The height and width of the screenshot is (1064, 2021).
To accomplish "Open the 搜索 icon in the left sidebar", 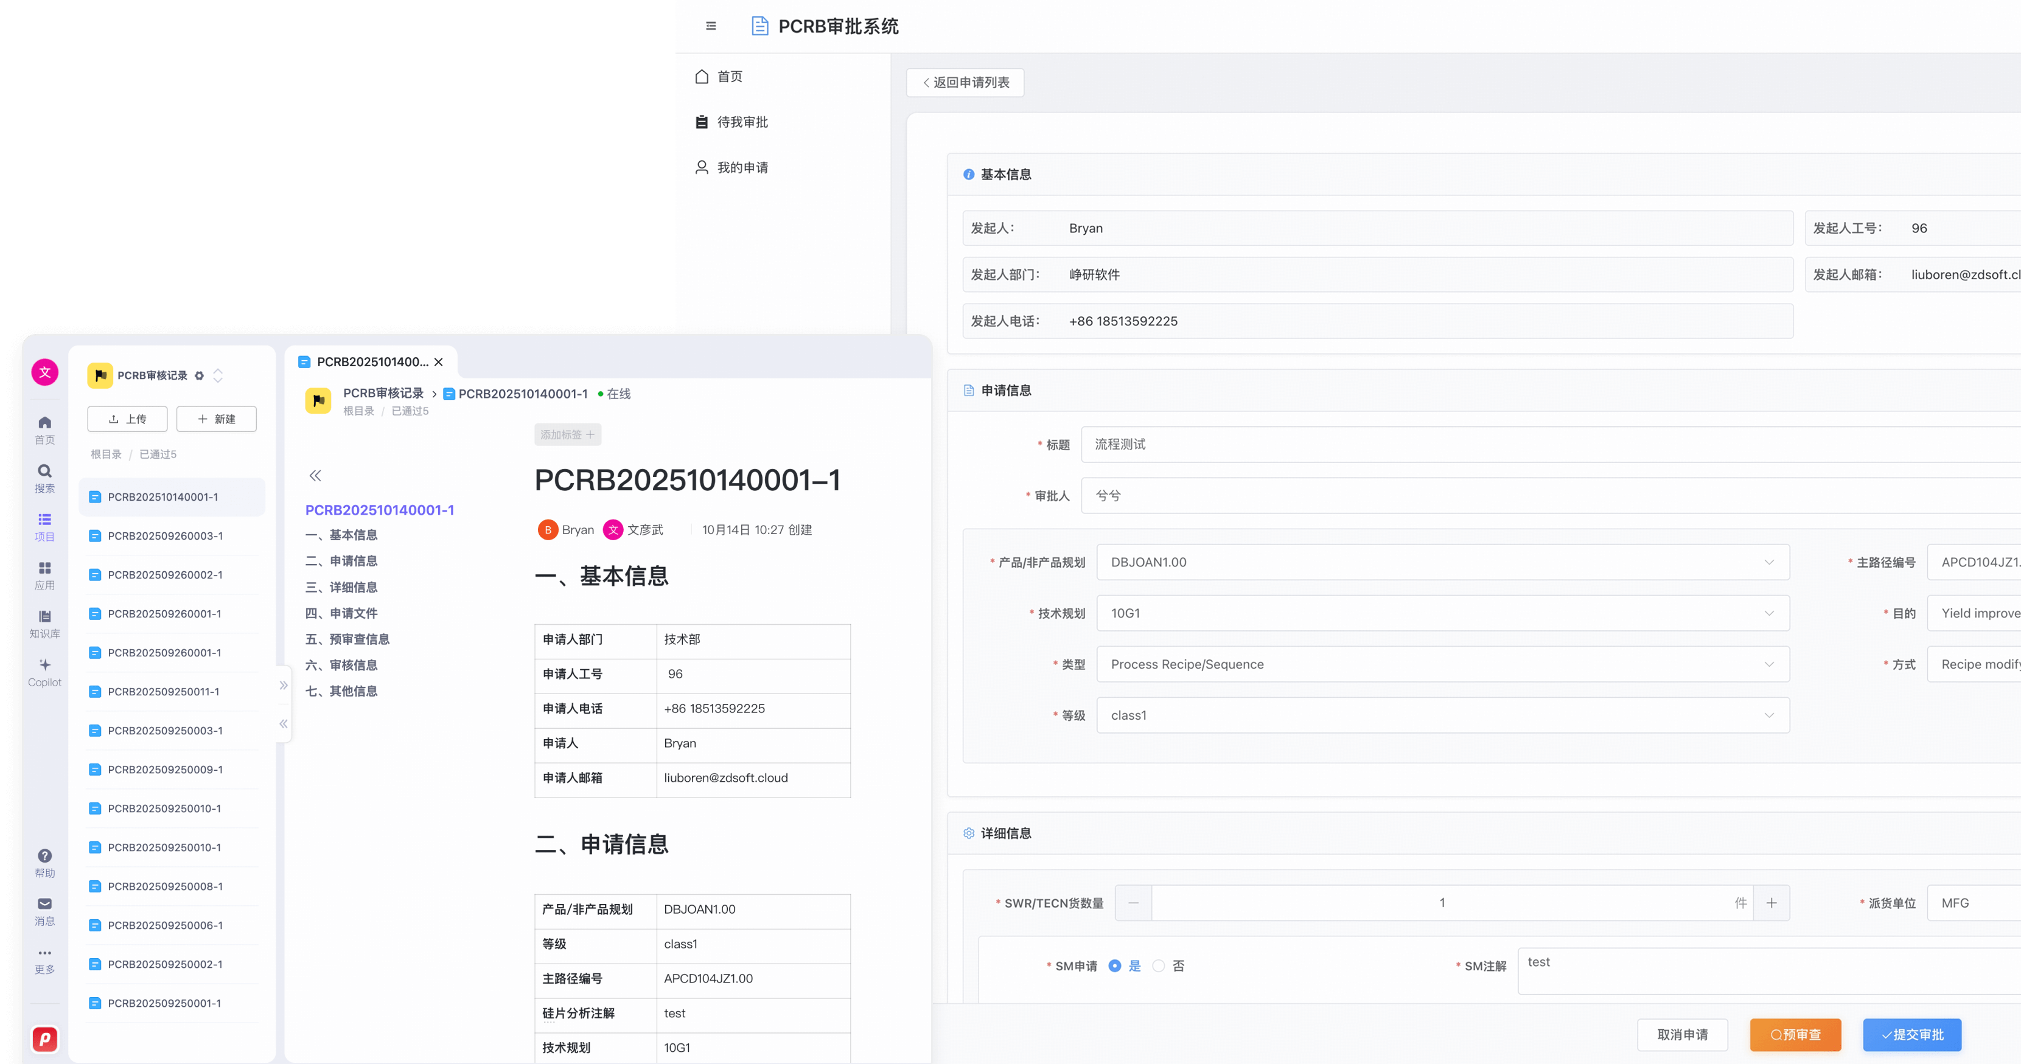I will click(44, 478).
